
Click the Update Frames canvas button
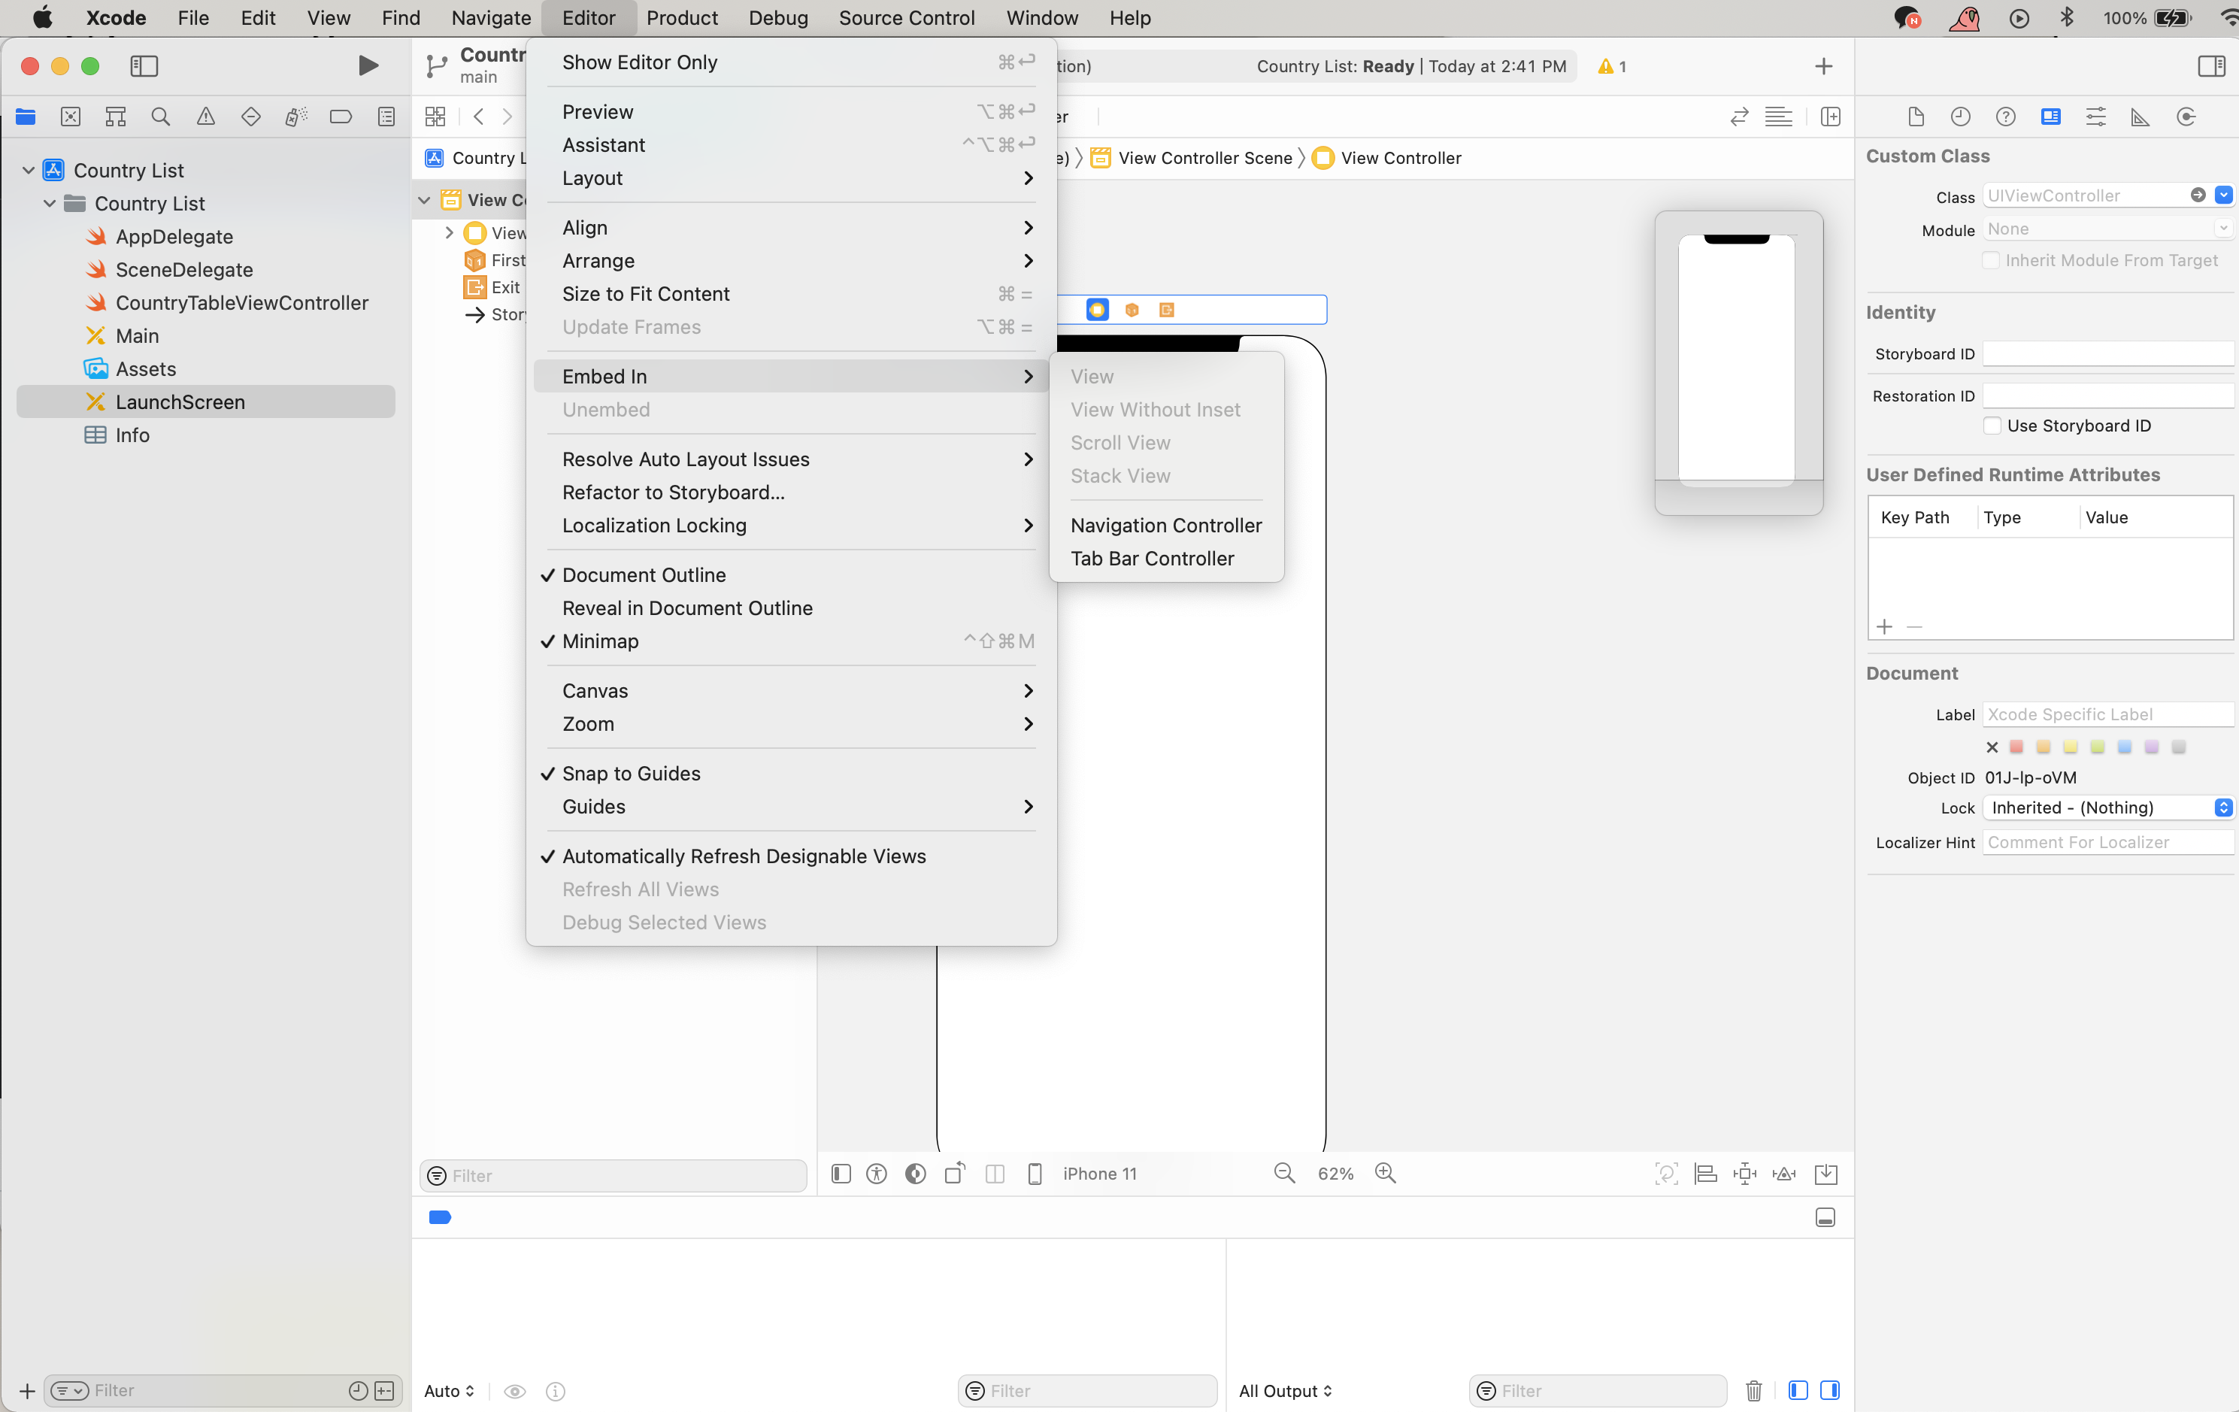coord(1666,1173)
